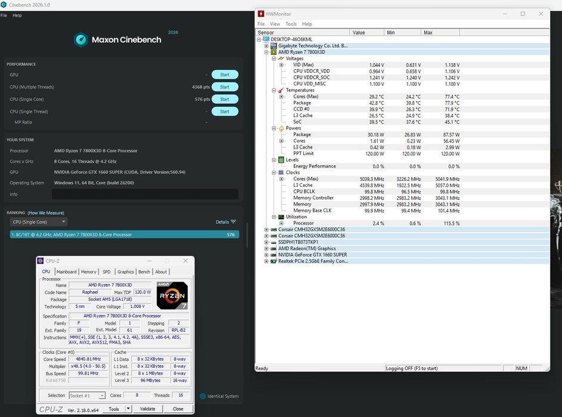Viewport: 562px width, 417px height.
Task: Click the first Corsair memory module icon
Action: tap(274, 229)
